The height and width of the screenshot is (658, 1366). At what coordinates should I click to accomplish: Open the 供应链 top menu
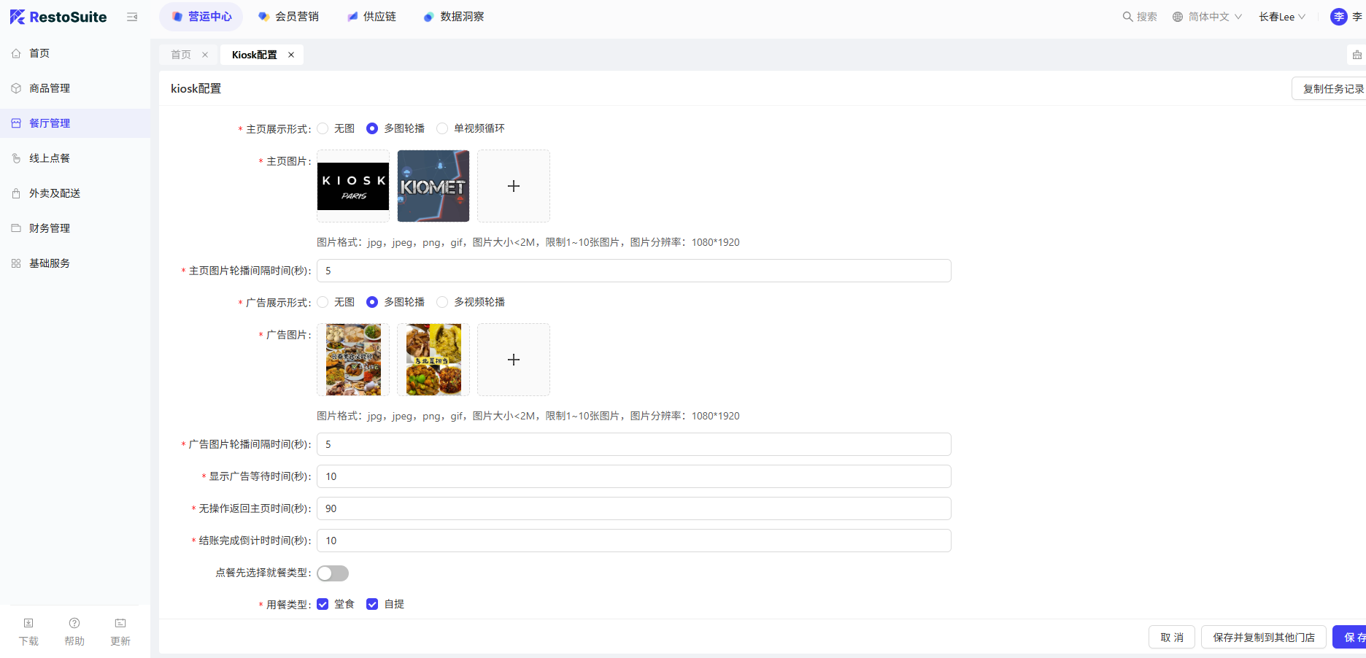coord(372,17)
